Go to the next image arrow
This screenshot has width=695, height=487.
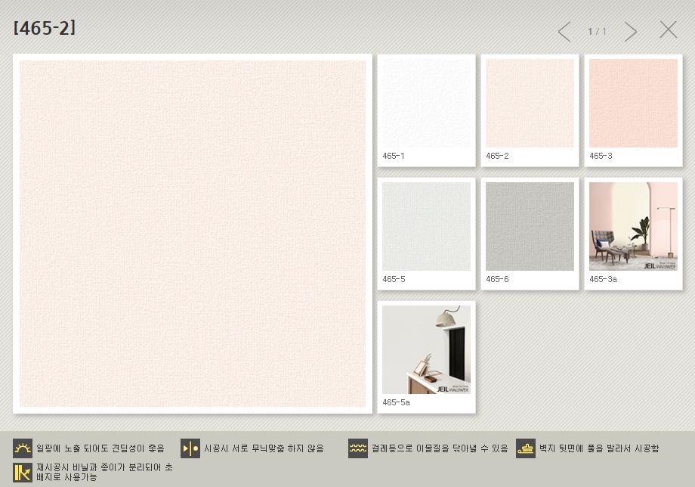[630, 32]
